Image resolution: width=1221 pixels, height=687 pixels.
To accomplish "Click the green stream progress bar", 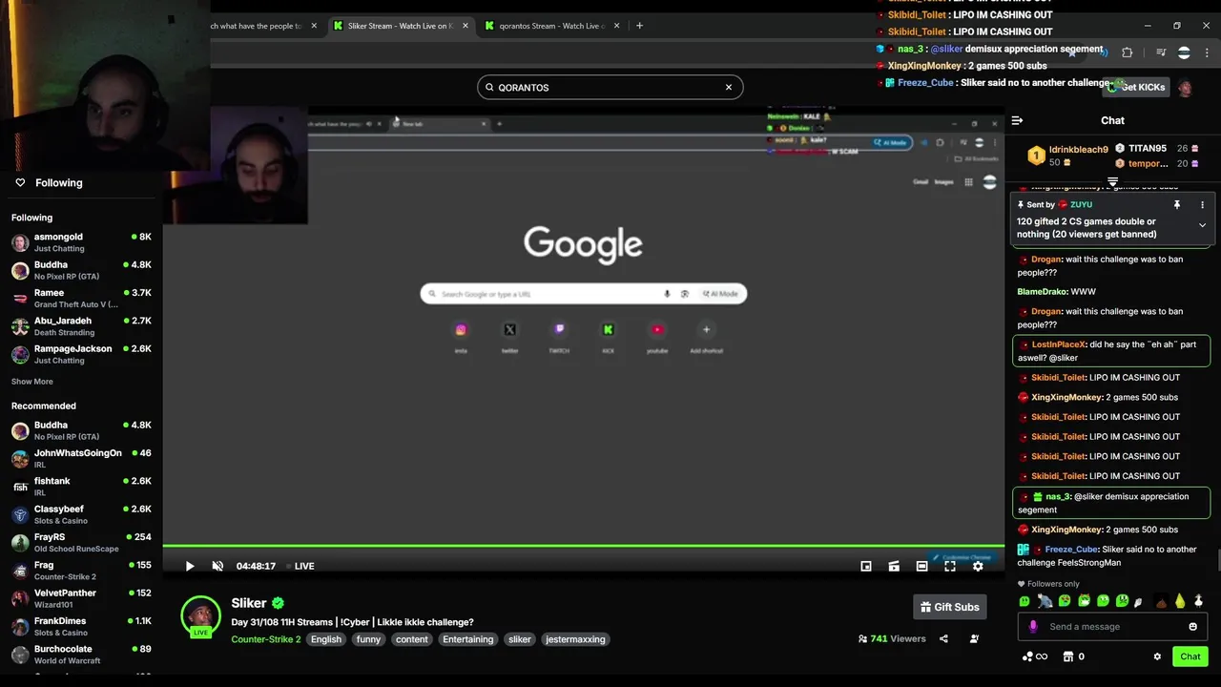I will [x=583, y=546].
